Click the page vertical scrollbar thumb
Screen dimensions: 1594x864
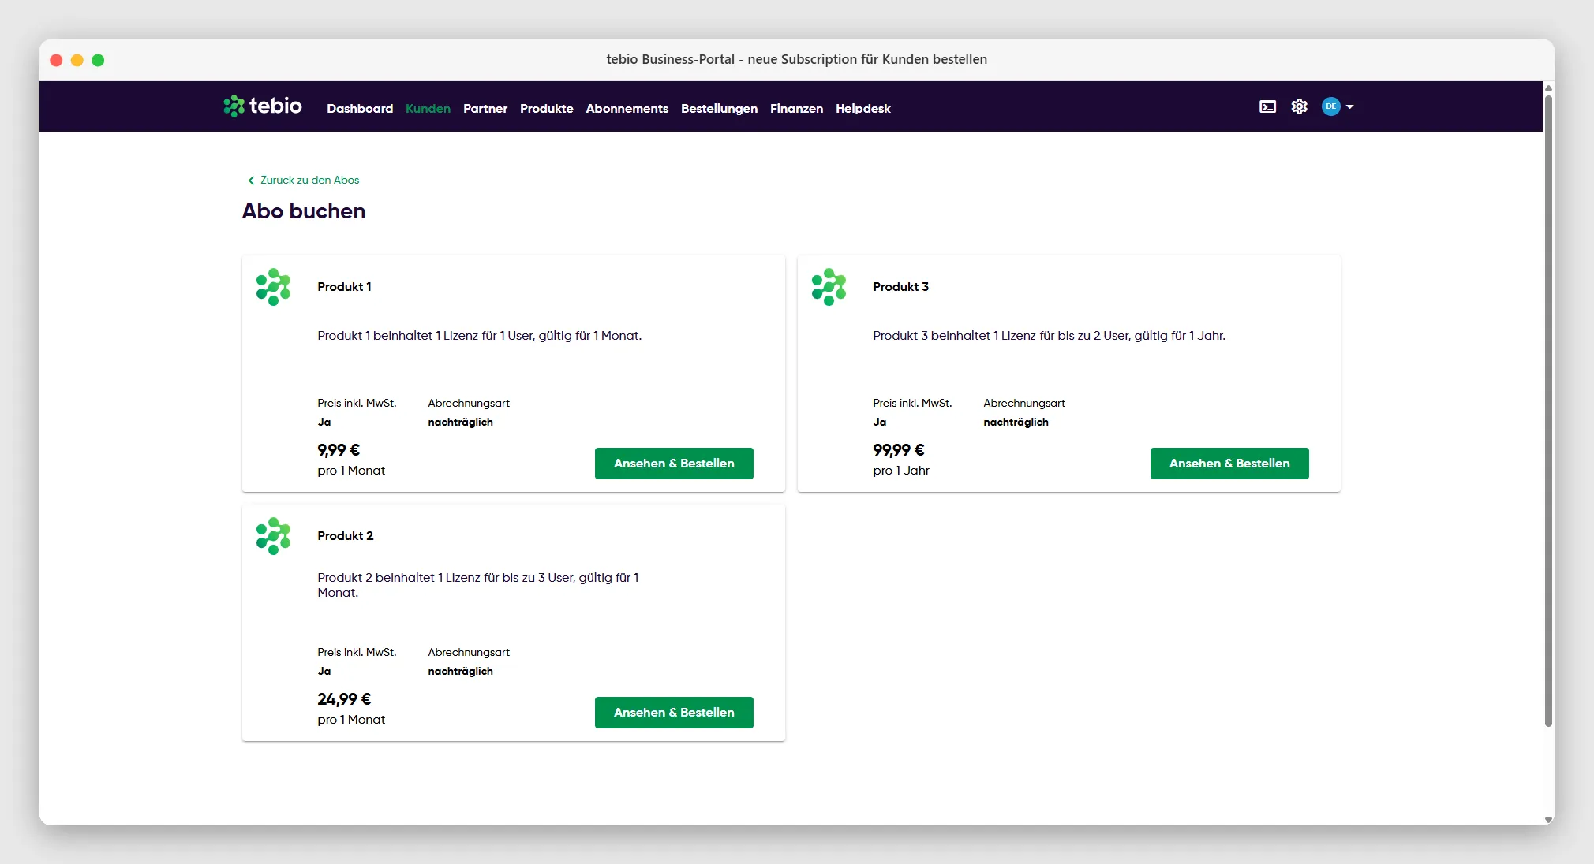[x=1548, y=410]
